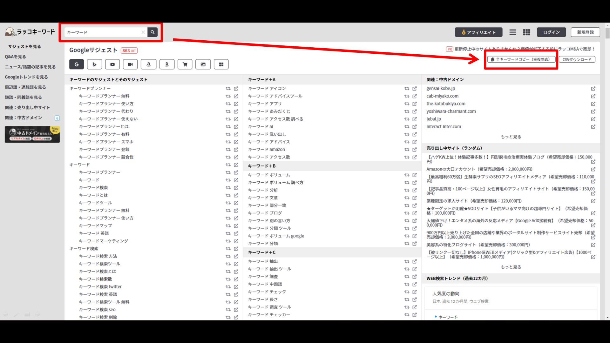This screenshot has height=343, width=610.
Task: Clear the keyword search box with X
Action: pyautogui.click(x=143, y=32)
